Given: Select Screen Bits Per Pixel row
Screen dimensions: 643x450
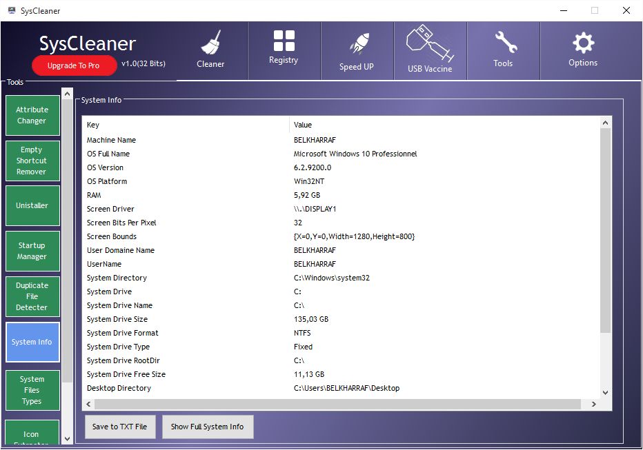Looking at the screenshot, I should coord(342,223).
